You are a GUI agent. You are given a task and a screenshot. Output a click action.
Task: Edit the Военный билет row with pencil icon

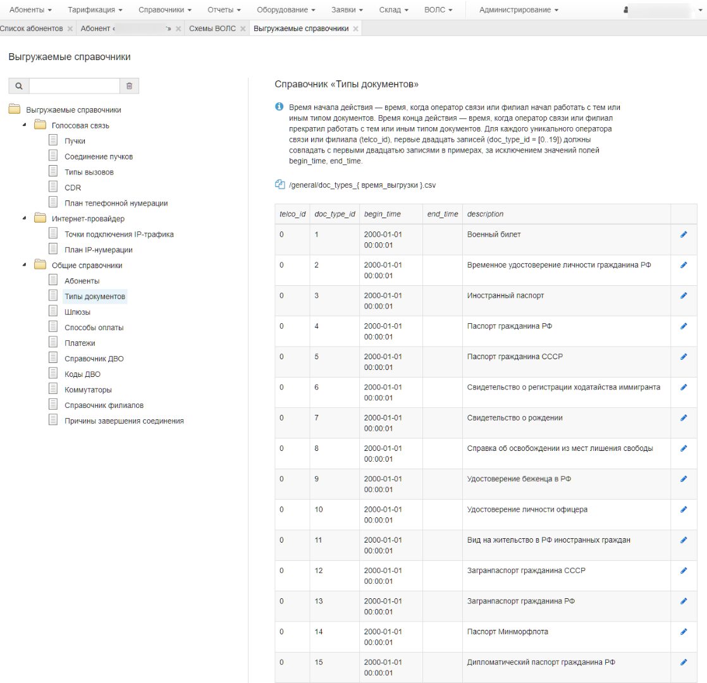[684, 235]
